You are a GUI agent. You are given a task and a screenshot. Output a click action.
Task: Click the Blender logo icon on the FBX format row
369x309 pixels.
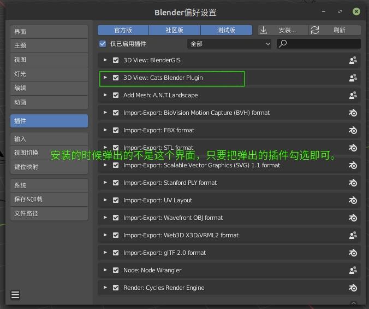click(x=353, y=130)
